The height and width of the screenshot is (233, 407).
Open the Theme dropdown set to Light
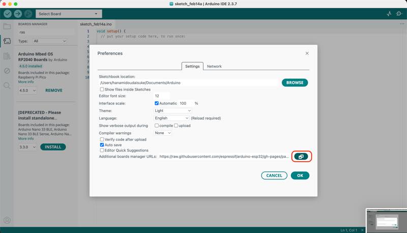pos(172,110)
